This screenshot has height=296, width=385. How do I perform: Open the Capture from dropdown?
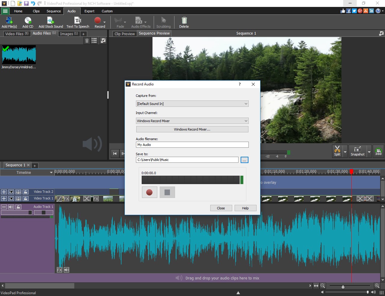pyautogui.click(x=192, y=103)
